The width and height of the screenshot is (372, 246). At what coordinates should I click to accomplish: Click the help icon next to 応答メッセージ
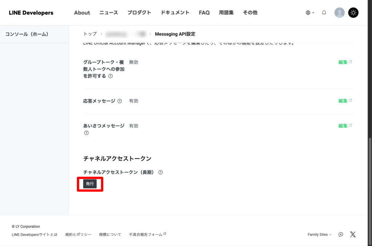[120, 101]
